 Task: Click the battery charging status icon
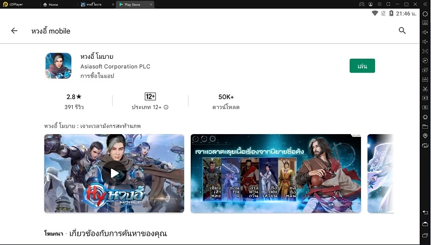(x=391, y=13)
